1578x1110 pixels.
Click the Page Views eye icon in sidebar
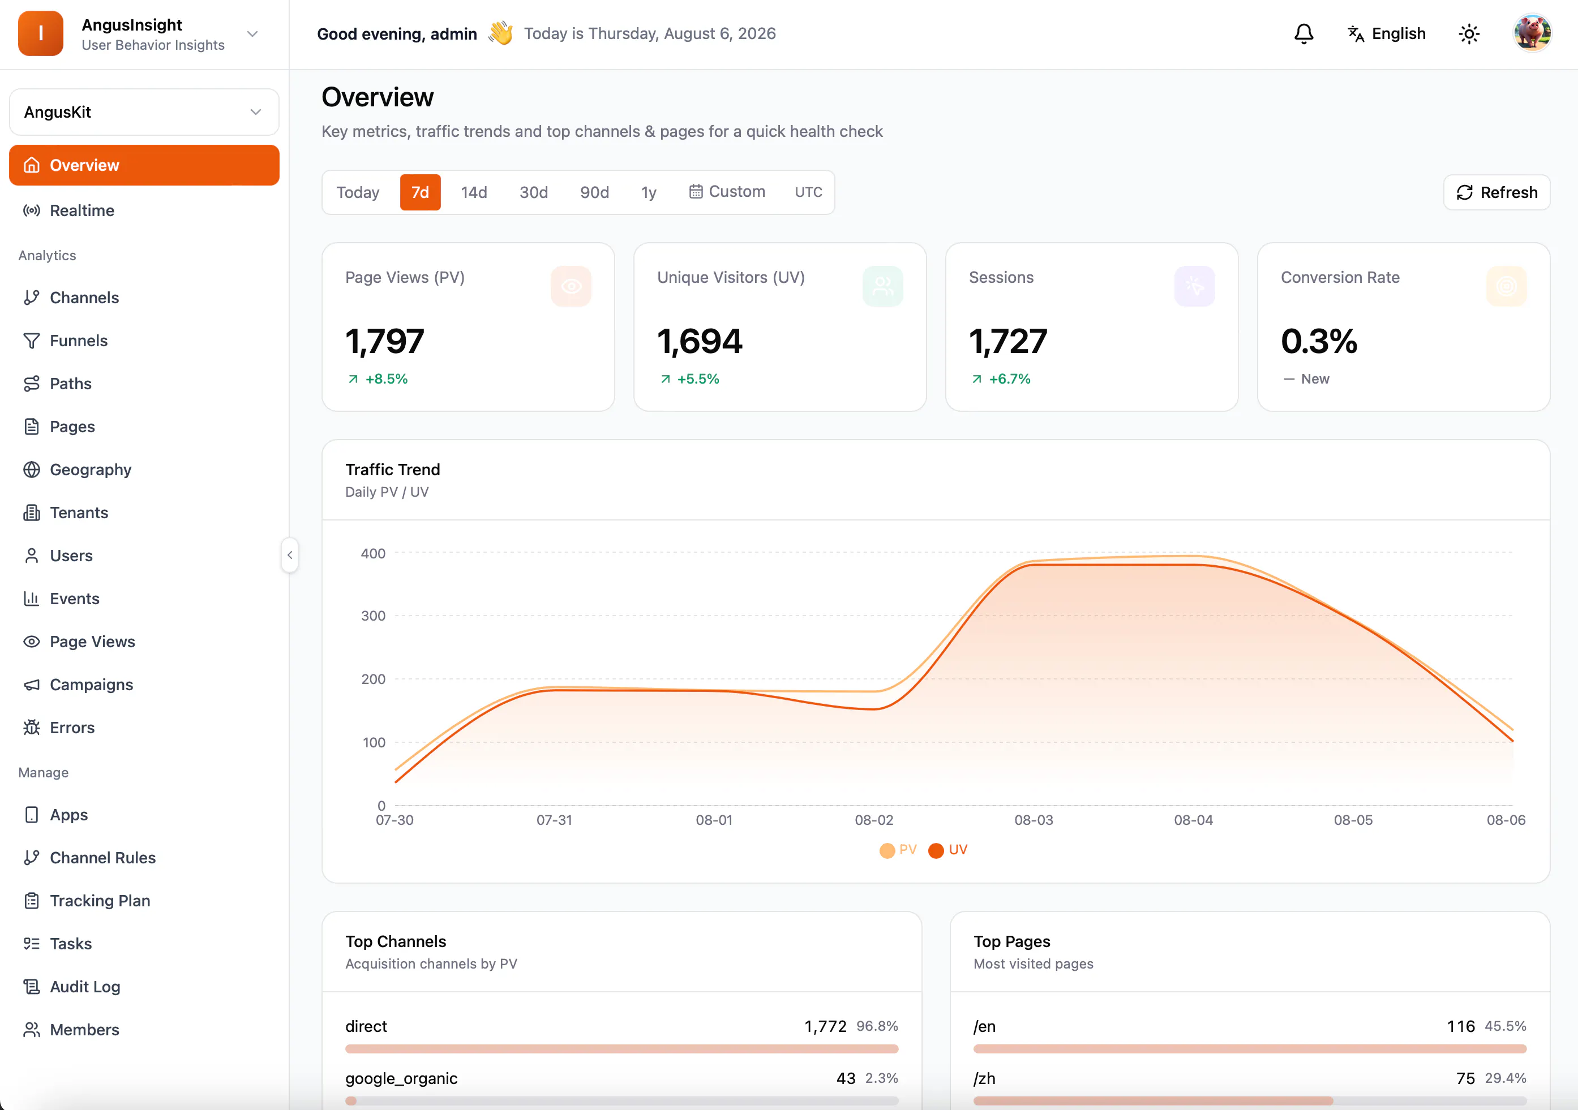[x=32, y=642]
